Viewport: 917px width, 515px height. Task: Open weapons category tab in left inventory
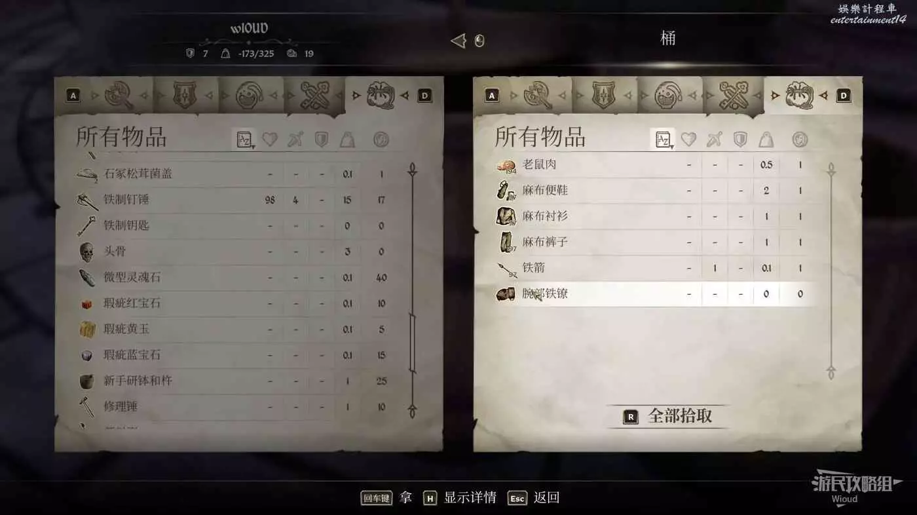[119, 96]
